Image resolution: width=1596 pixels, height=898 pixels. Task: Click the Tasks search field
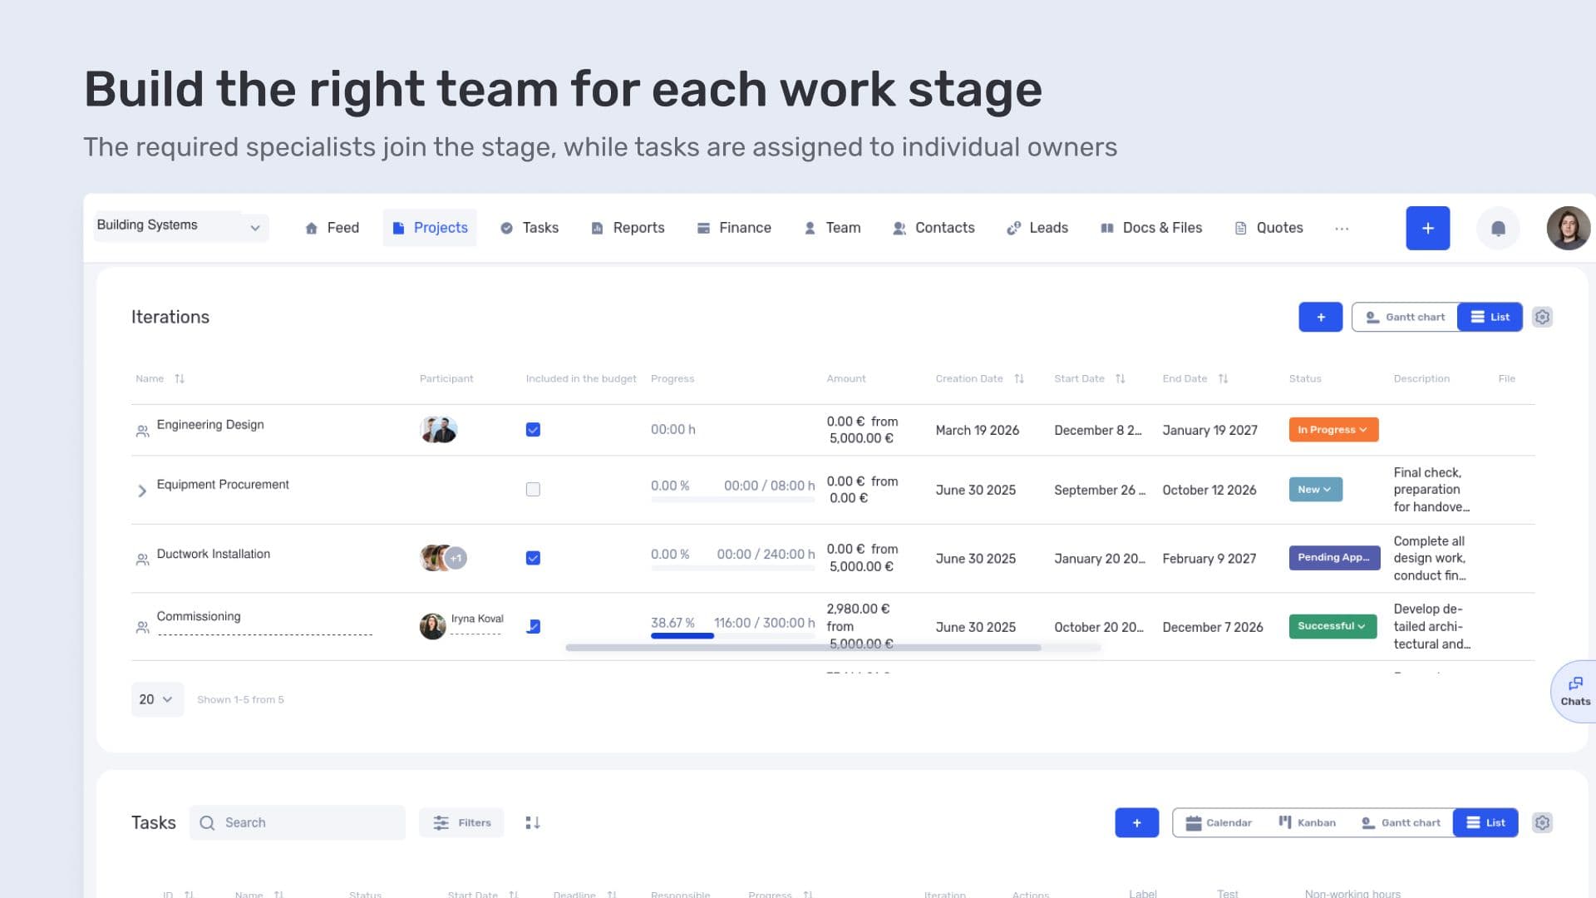(x=298, y=822)
